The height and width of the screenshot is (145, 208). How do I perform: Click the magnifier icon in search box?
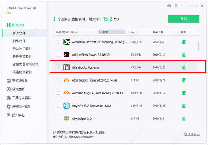click(x=101, y=32)
